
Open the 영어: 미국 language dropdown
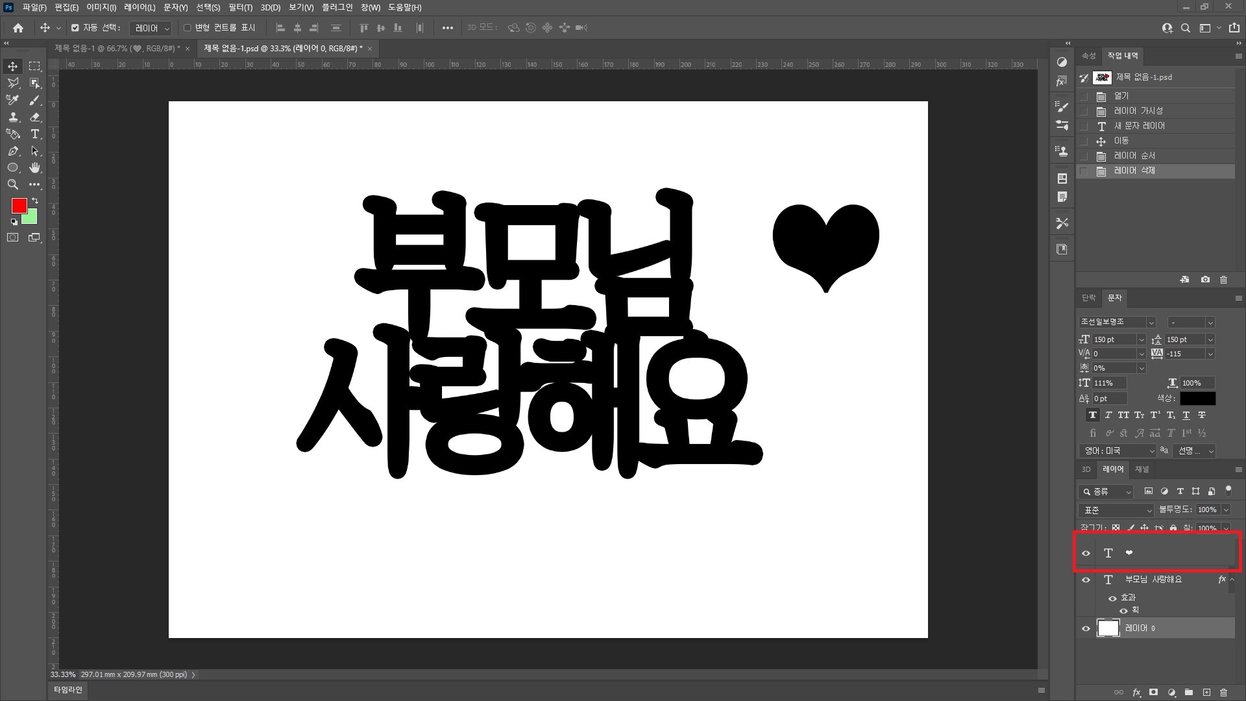(x=1118, y=450)
